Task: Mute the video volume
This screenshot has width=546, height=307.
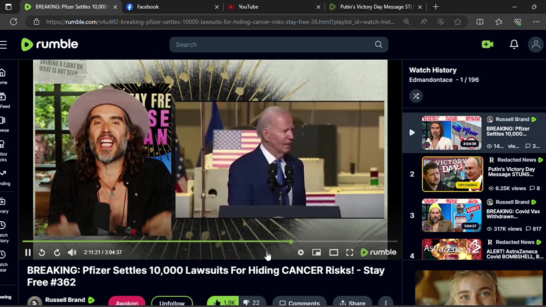Action: coord(72,252)
